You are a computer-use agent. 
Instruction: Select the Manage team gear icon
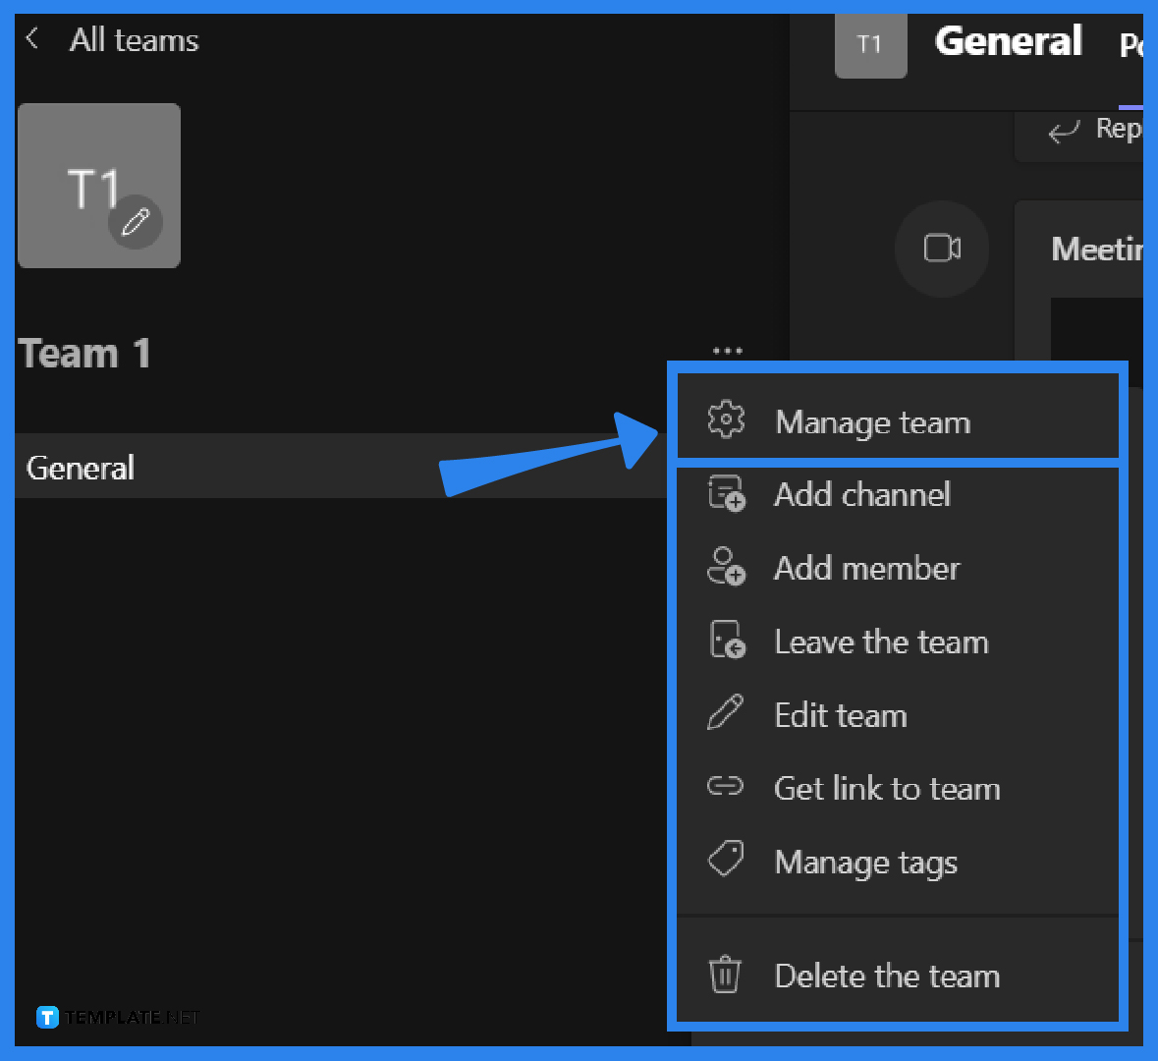click(726, 419)
